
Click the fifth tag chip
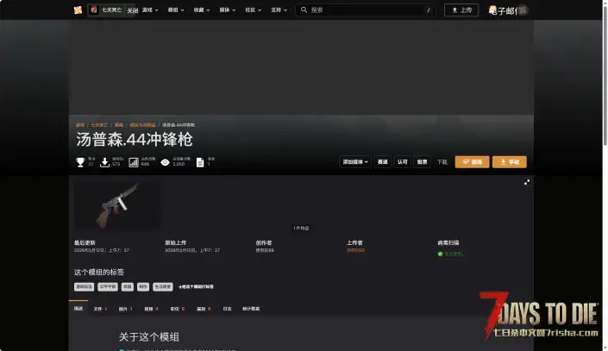(x=163, y=286)
